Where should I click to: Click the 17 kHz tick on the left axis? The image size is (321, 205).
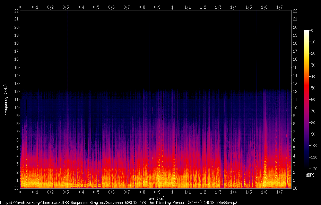coord(16,51)
